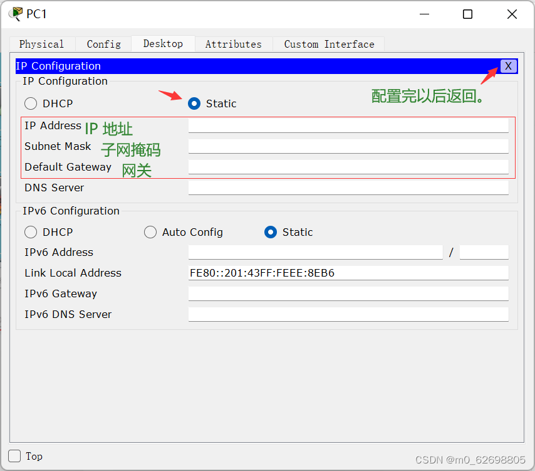Open the Config tab
Viewport: 535px width, 471px height.
[103, 44]
